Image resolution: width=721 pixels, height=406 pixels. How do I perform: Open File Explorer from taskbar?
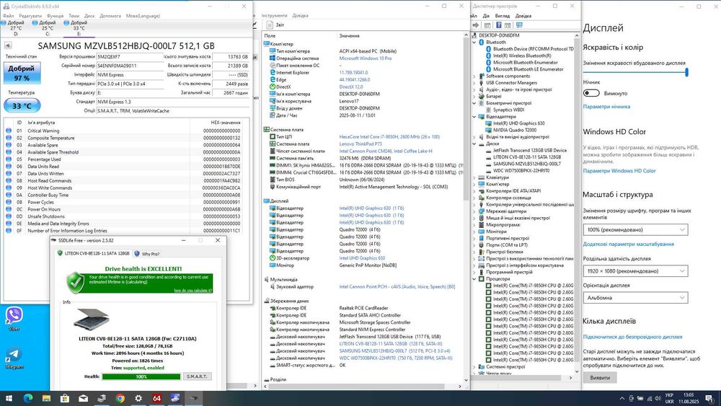[x=46, y=398]
